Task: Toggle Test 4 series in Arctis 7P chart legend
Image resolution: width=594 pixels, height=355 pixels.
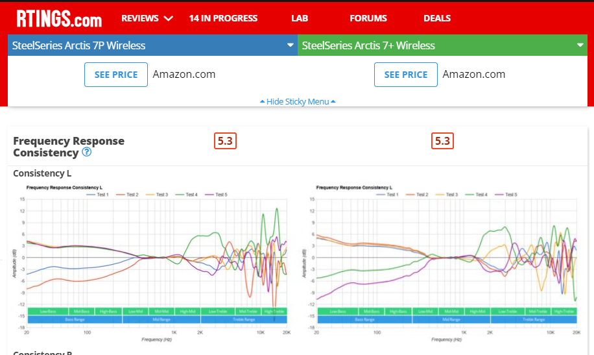Action: 186,195
